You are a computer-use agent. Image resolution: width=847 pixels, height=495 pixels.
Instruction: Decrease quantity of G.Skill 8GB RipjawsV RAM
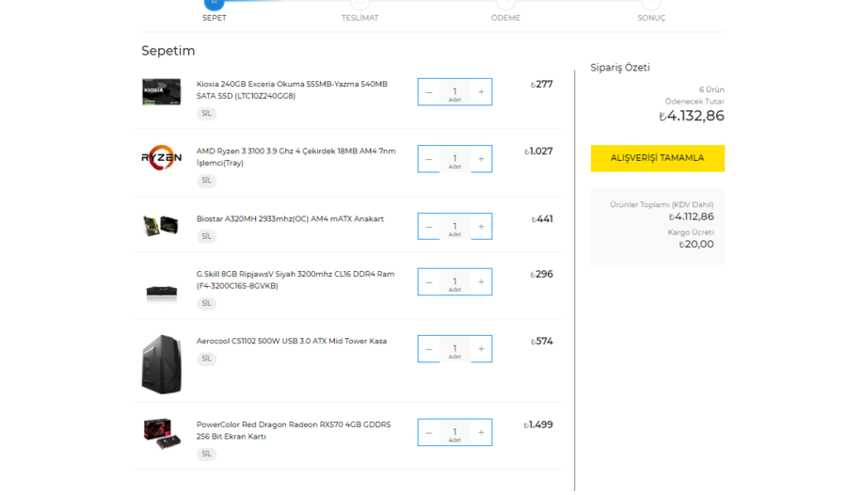tap(429, 281)
